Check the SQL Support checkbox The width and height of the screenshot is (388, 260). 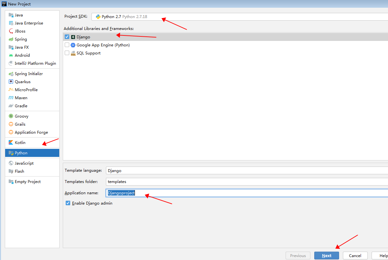67,53
